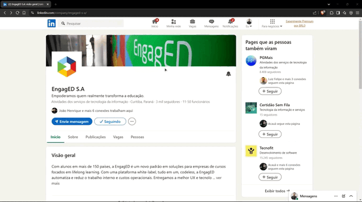Viewport: 362px width, 202px height.
Task: Click site settings icon beside URL
Action: 32,13
